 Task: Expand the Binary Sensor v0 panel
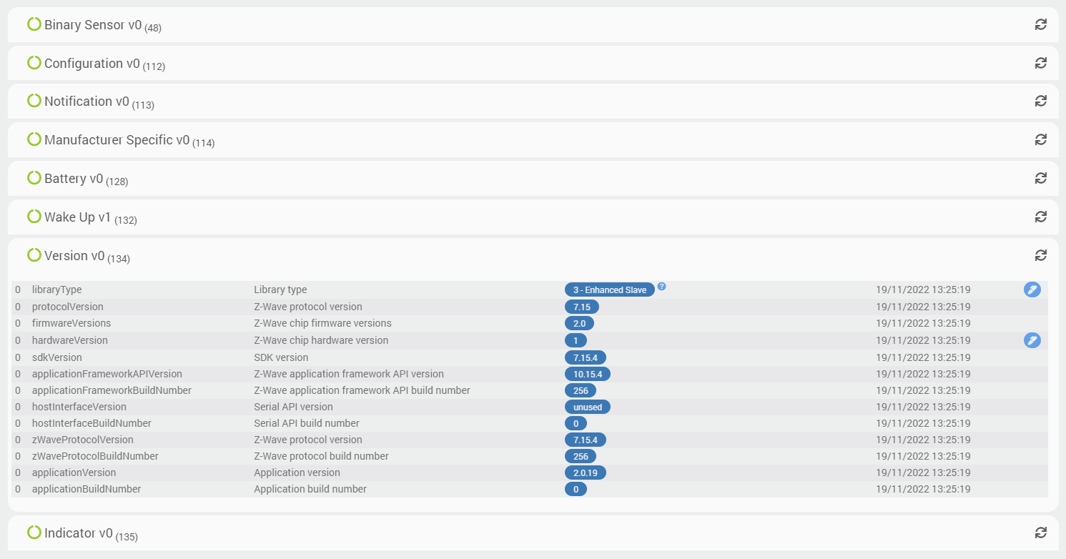coord(93,25)
